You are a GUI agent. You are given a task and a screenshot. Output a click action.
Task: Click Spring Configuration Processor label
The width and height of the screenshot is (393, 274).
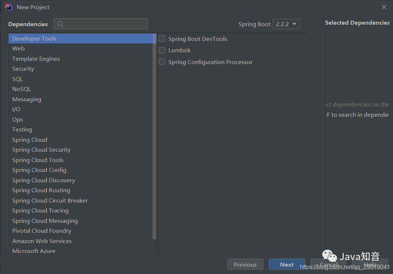click(x=211, y=62)
